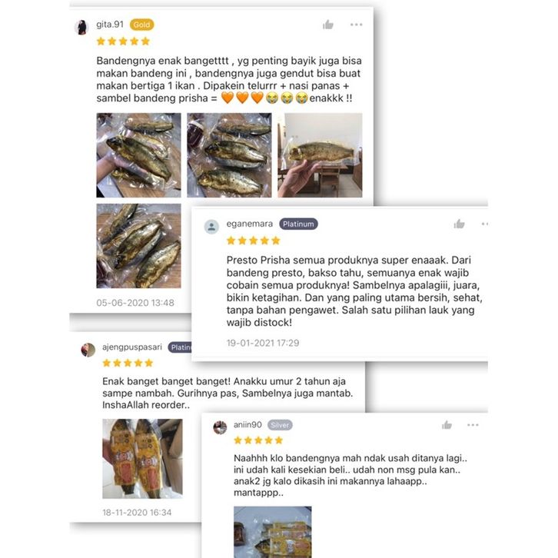The width and height of the screenshot is (558, 558).
Task: Open gita.91's first bandeng photo thumbnail
Action: click(x=138, y=155)
